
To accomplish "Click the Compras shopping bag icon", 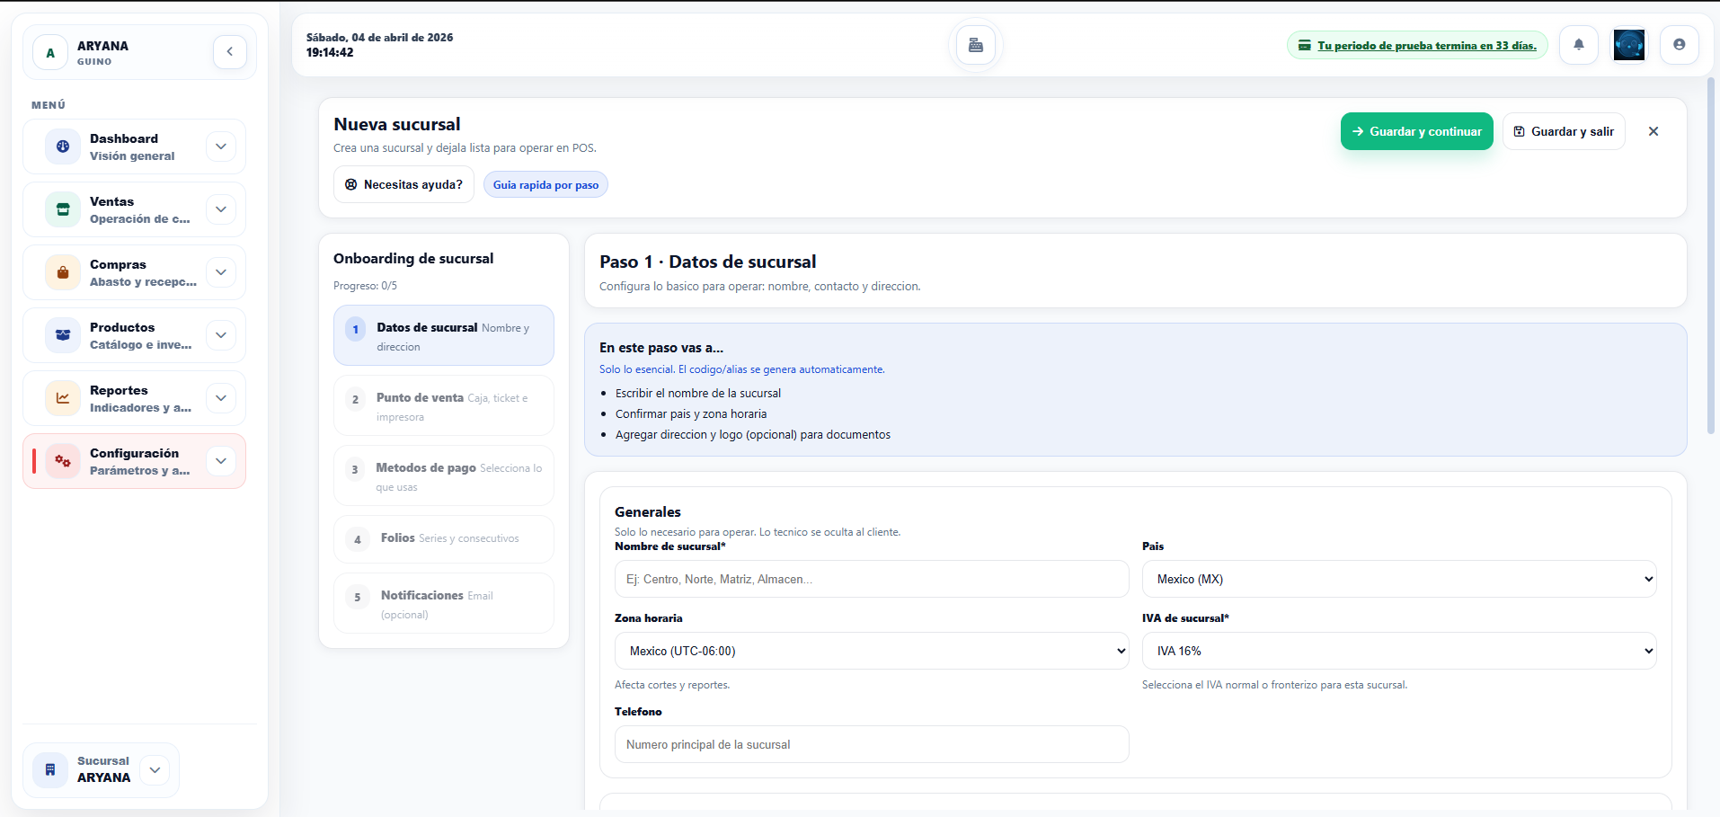I will click(63, 272).
